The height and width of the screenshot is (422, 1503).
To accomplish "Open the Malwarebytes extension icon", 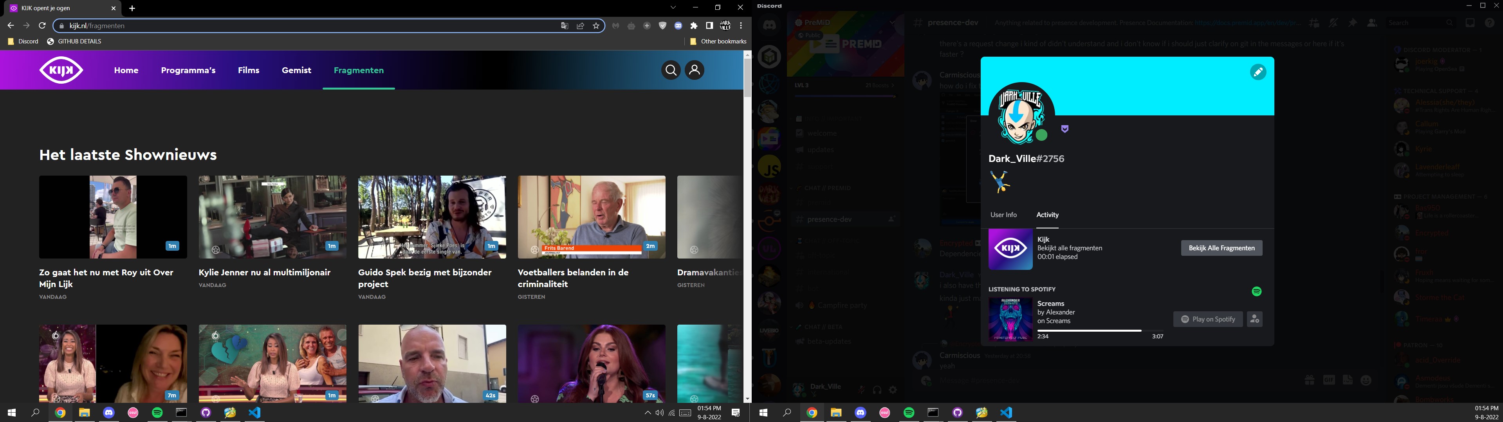I will 615,26.
